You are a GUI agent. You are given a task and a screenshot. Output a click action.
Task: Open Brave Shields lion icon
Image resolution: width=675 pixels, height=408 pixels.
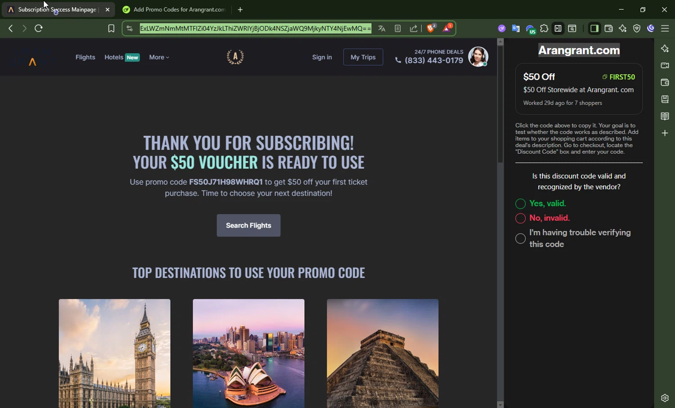coord(431,28)
